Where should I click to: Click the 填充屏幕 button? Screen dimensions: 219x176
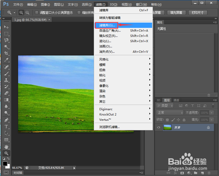[176, 13]
